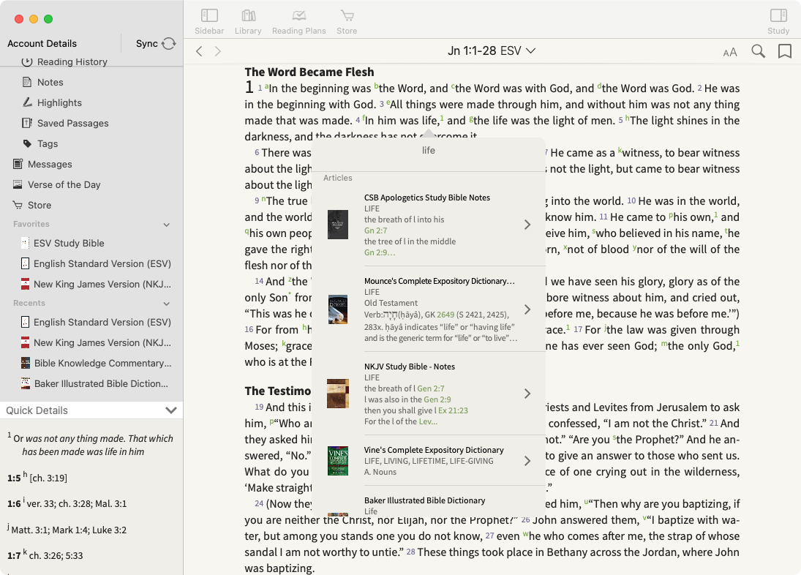Click the Notes page icon in sidebar
The image size is (801, 575).
click(x=27, y=82)
